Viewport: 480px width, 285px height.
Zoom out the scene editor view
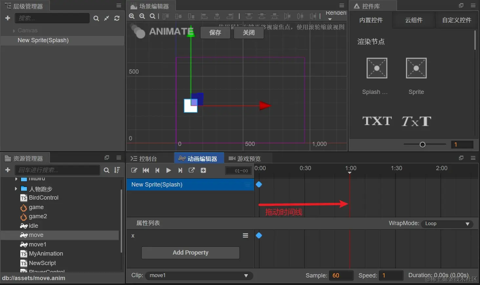[142, 16]
